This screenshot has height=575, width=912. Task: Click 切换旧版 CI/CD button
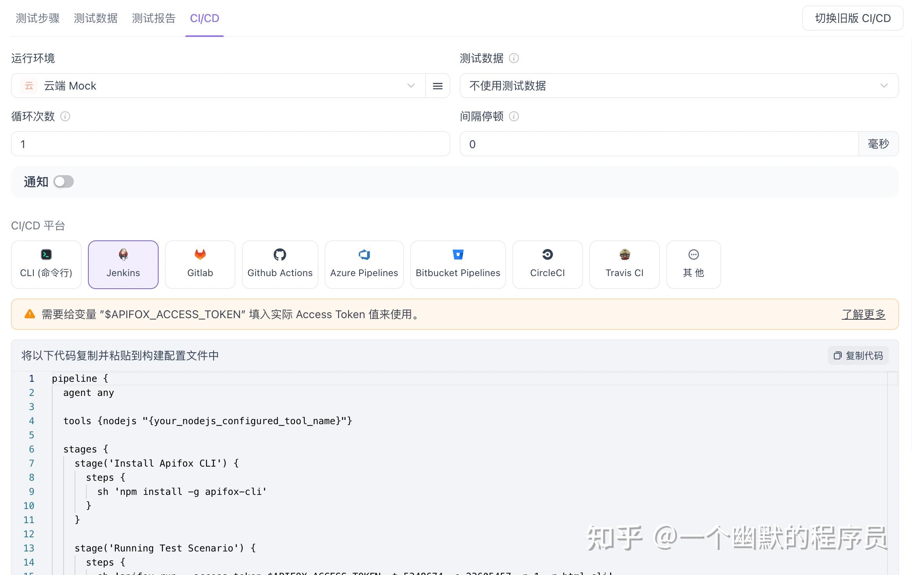coord(852,18)
